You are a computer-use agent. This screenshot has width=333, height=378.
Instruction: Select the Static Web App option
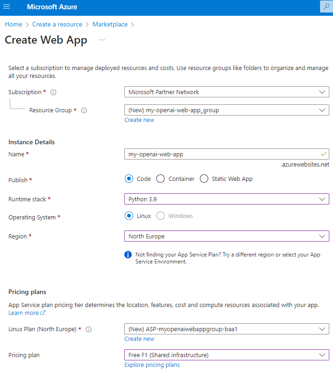[204, 179]
